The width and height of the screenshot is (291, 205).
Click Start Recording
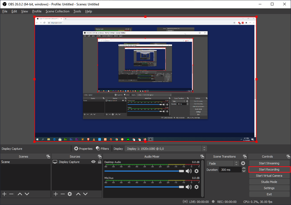(x=269, y=169)
